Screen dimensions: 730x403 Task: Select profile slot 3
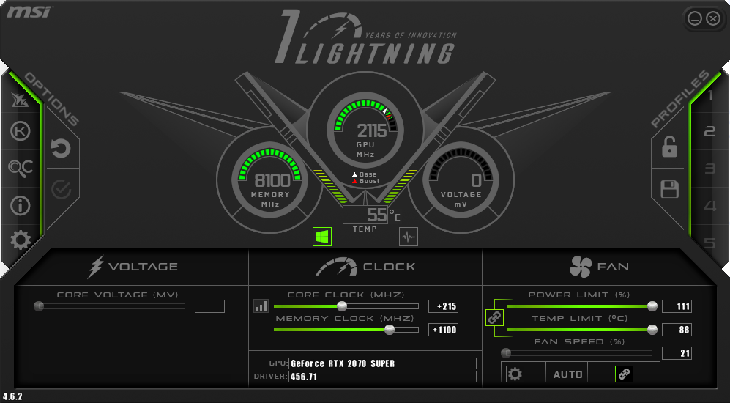click(x=710, y=169)
